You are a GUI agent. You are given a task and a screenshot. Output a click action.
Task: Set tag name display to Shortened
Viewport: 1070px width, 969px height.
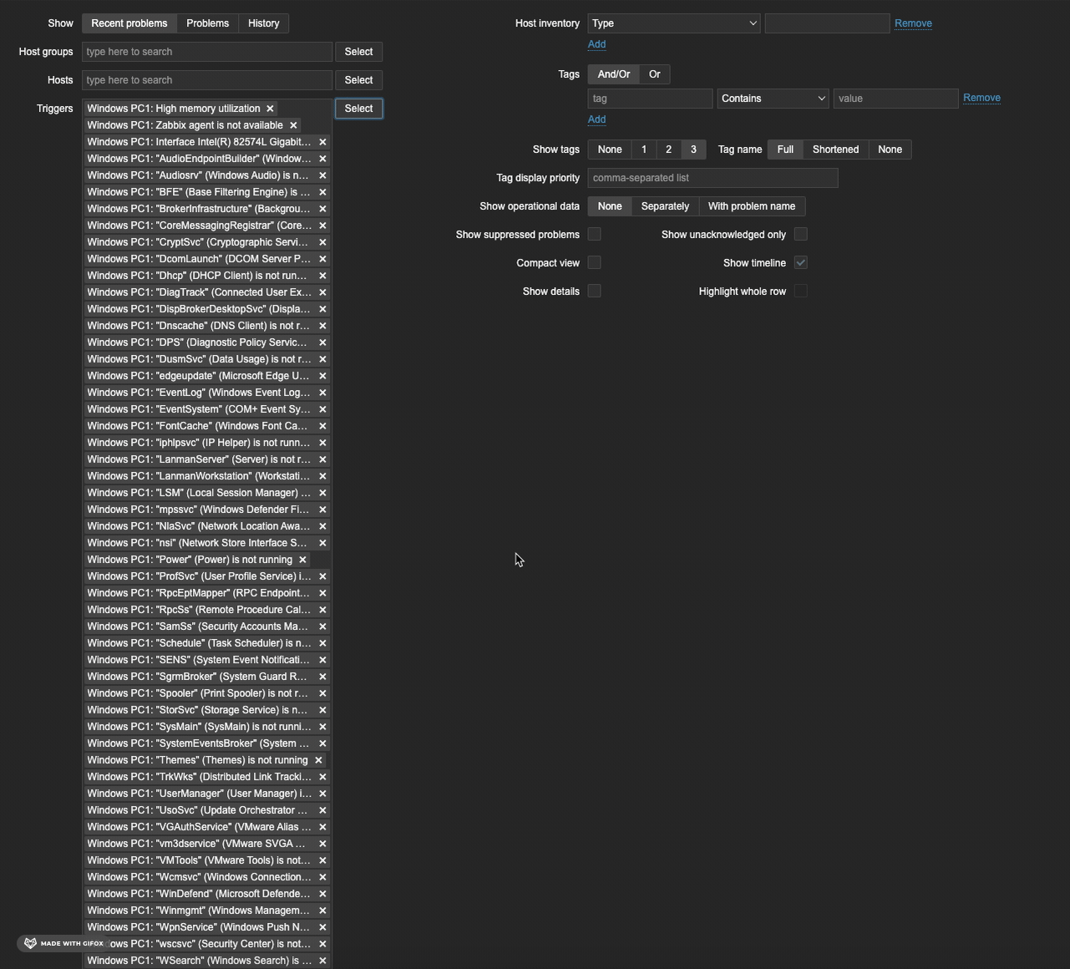pyautogui.click(x=835, y=150)
